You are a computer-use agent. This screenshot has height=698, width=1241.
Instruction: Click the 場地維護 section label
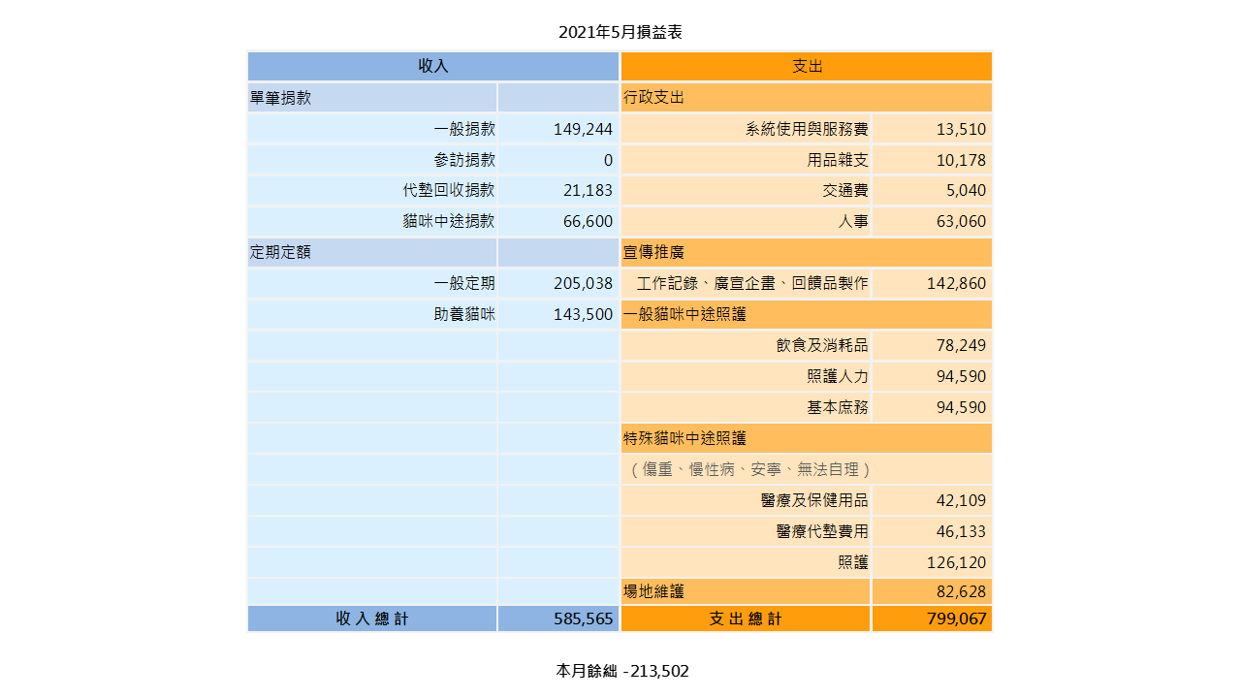[x=653, y=591]
